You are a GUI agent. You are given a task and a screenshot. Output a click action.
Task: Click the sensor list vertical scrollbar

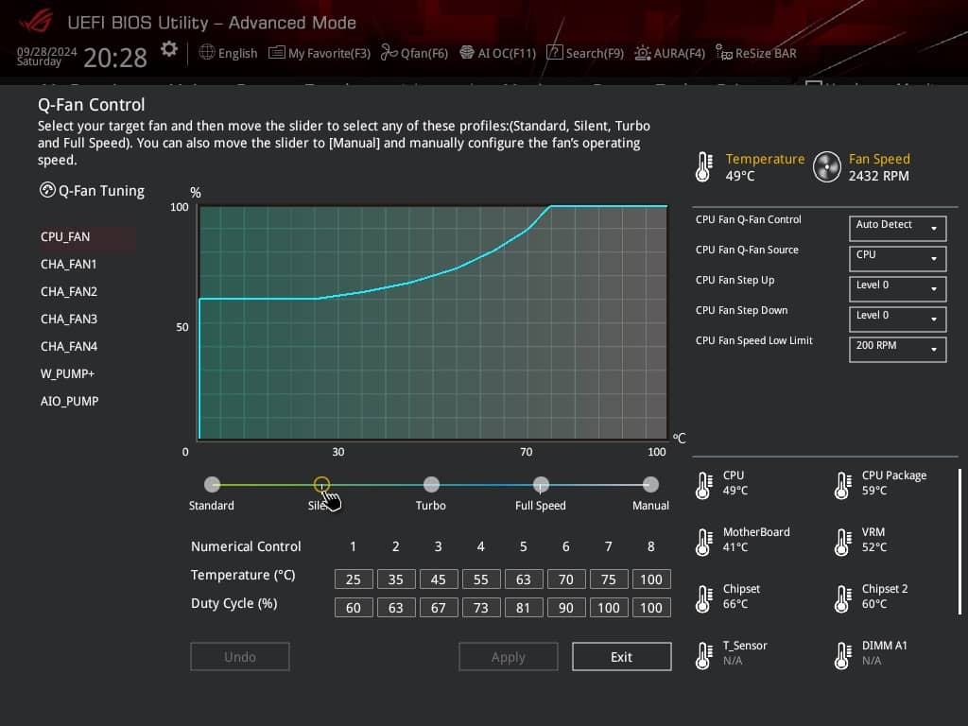click(x=960, y=542)
